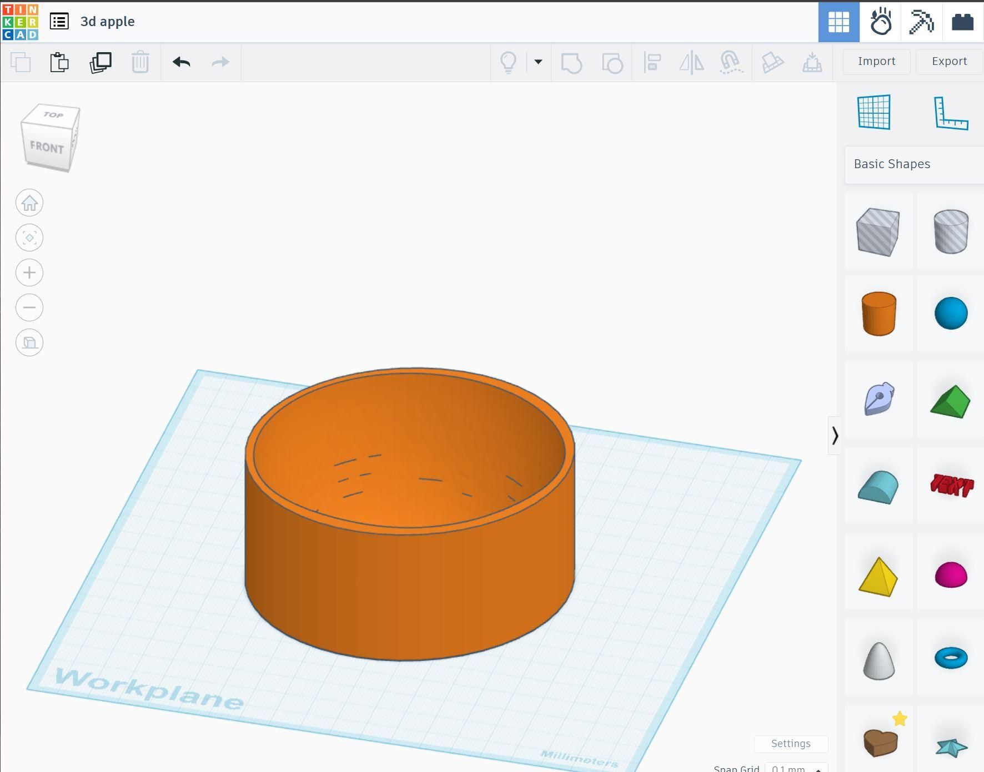
Task: Click the Tinkercad logo
Action: coord(21,22)
